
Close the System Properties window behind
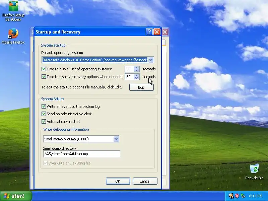coord(165,32)
